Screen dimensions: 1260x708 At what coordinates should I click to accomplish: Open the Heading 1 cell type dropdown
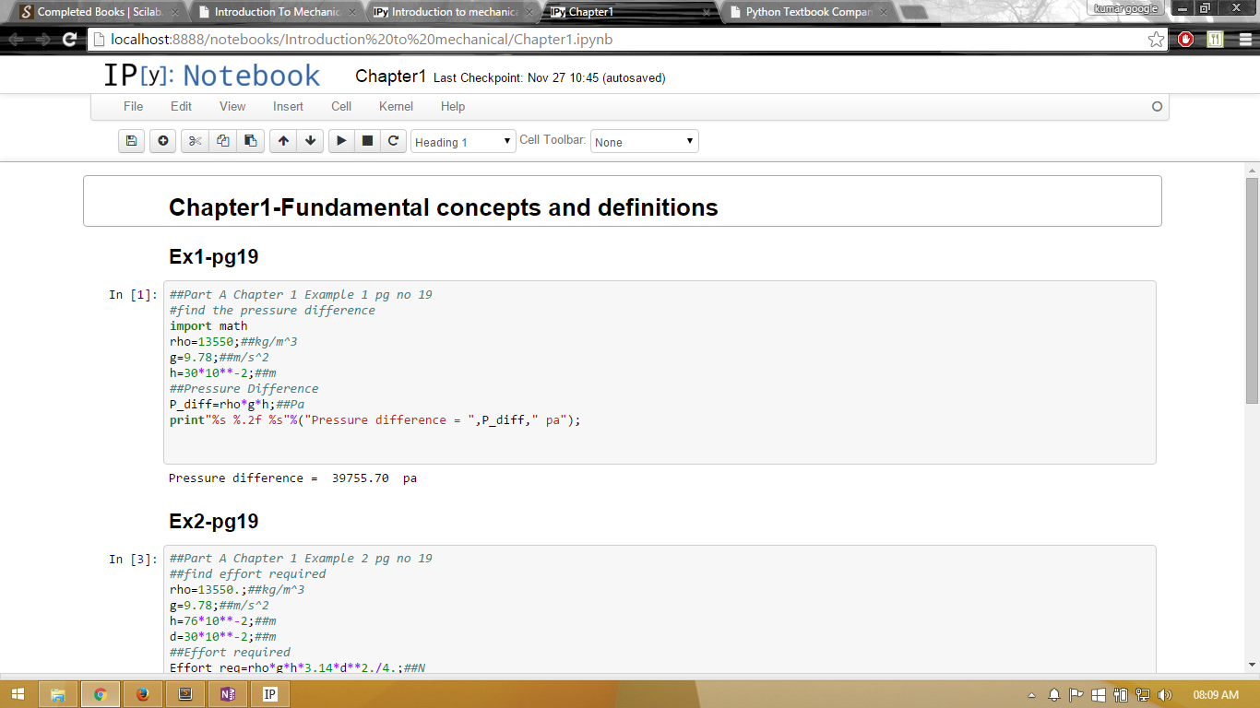point(463,142)
